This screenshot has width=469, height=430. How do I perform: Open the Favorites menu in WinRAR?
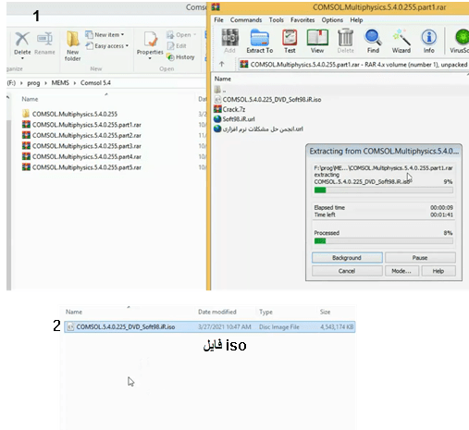click(302, 20)
